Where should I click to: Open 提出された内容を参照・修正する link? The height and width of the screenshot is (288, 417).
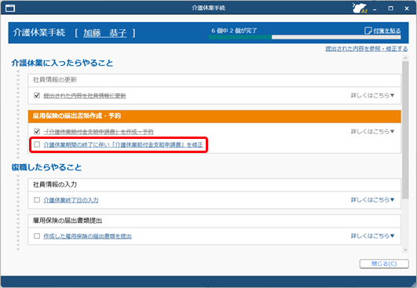pyautogui.click(x=367, y=49)
